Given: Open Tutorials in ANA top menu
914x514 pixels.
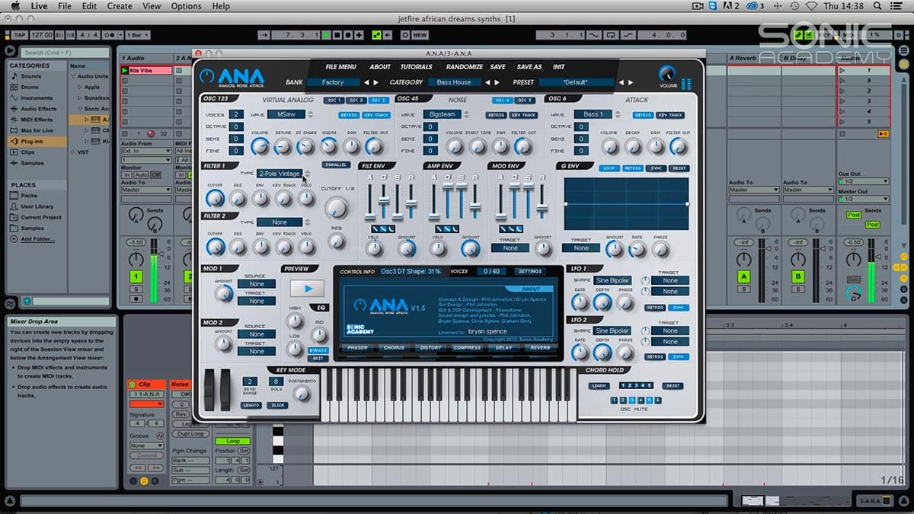Looking at the screenshot, I should [417, 67].
